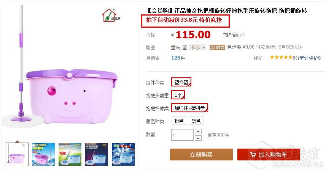Select the last thumbnail on the right
The image size is (326, 171).
[x=123, y=154]
